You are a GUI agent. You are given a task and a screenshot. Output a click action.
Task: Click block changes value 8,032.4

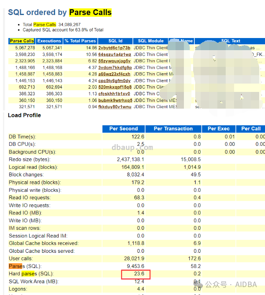135,175
